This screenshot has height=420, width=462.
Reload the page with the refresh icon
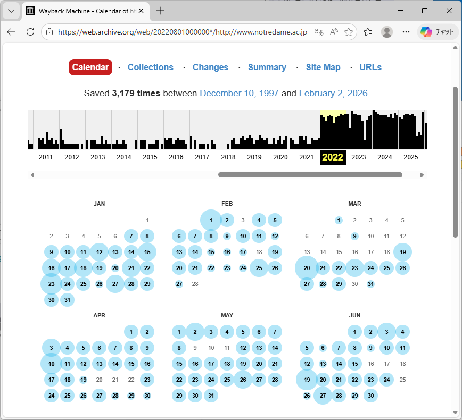(x=30, y=32)
